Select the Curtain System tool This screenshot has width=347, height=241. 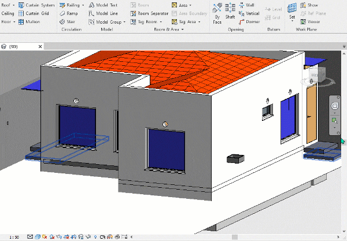(x=36, y=5)
